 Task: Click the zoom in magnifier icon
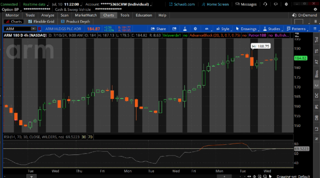point(260,176)
